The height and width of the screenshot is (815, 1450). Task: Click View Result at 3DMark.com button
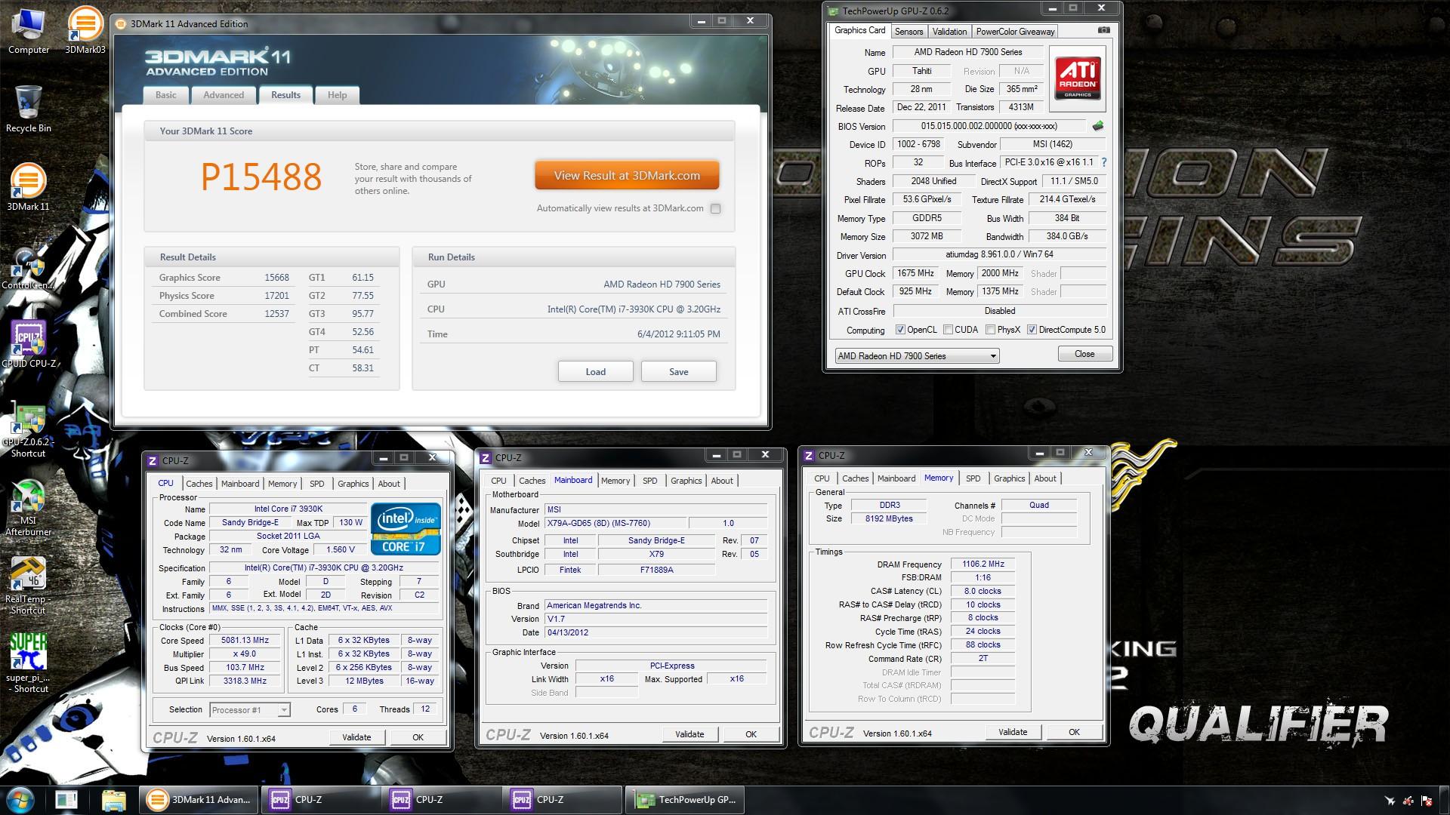(627, 176)
